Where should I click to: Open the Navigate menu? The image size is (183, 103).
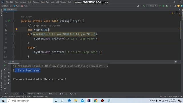[x=23, y=2]
